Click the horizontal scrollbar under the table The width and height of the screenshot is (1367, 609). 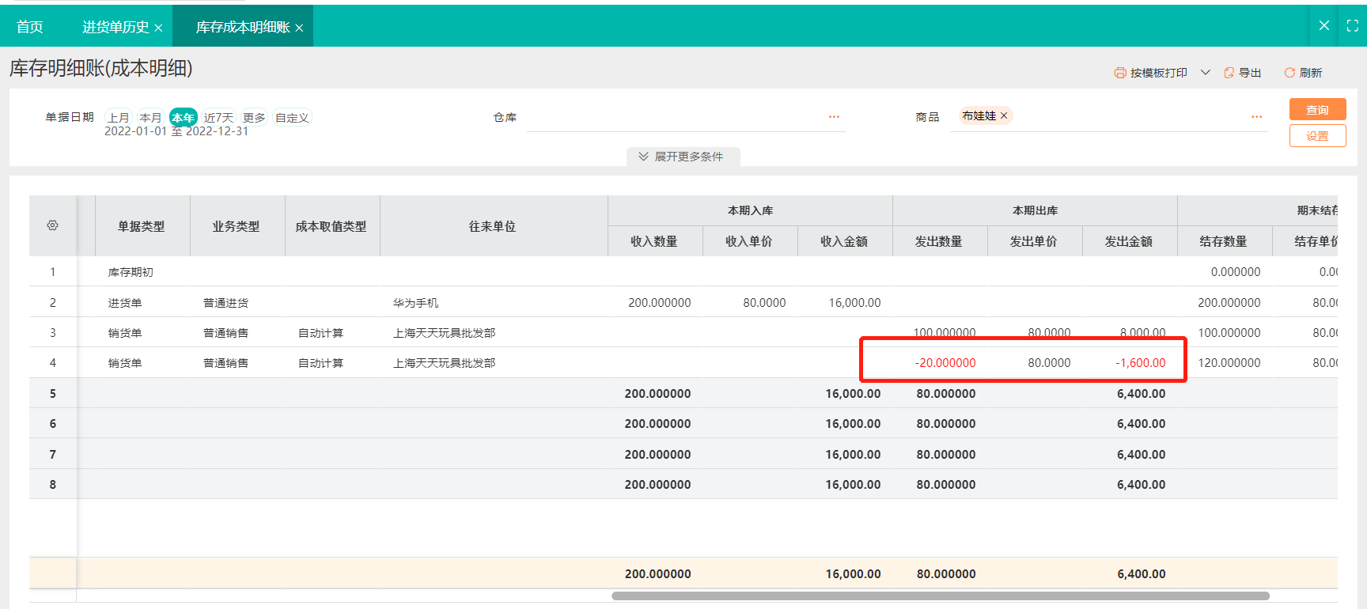940,596
